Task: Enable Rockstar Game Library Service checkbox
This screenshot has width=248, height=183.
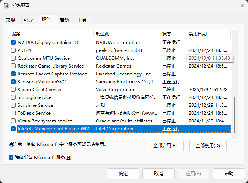Action: 13,66
